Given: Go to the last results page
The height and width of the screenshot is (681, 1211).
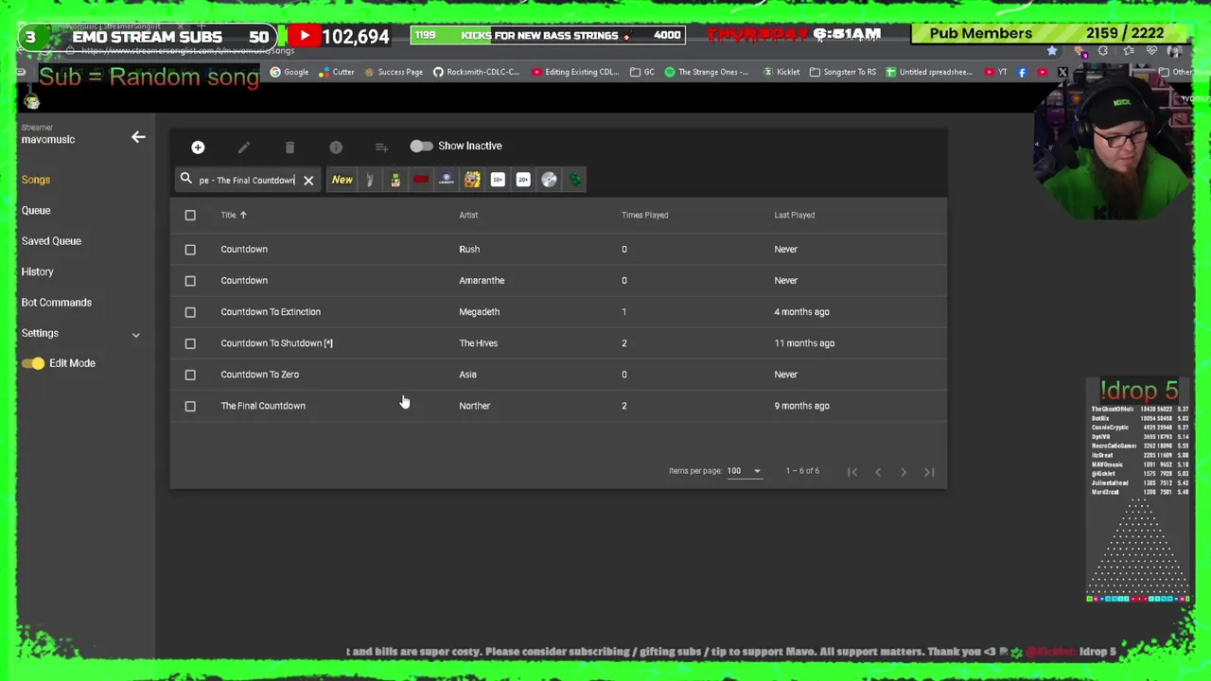Looking at the screenshot, I should [x=929, y=472].
